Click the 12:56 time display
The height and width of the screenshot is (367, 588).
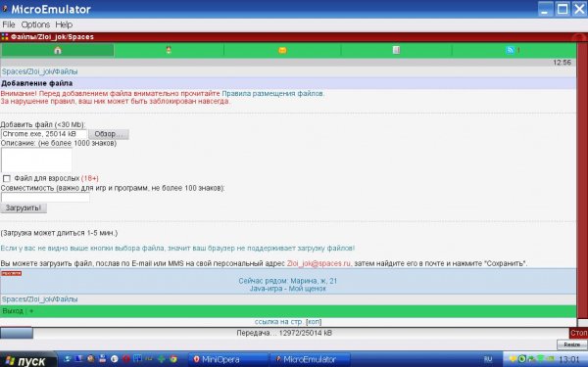click(562, 63)
